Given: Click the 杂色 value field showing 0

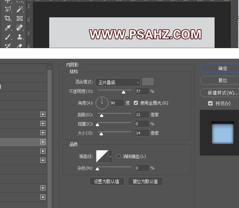Looking at the screenshot, I should tap(142, 168).
